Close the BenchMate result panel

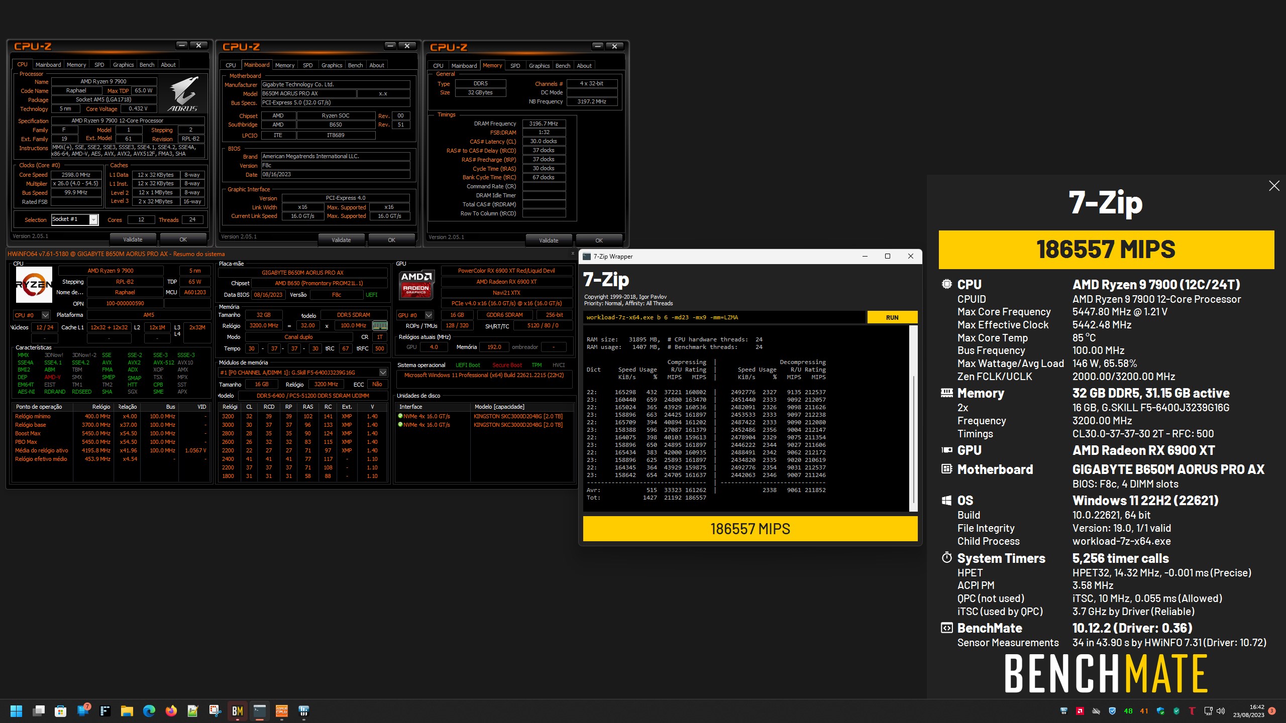point(1274,186)
